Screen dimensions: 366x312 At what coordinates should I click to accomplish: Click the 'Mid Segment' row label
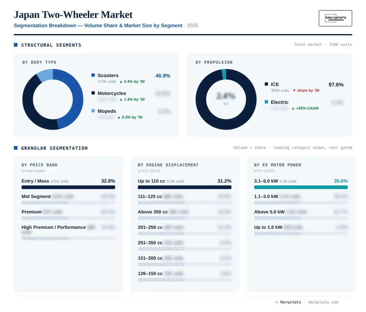click(36, 196)
